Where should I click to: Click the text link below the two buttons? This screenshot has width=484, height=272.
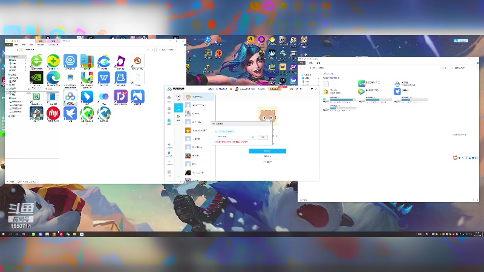point(267,162)
